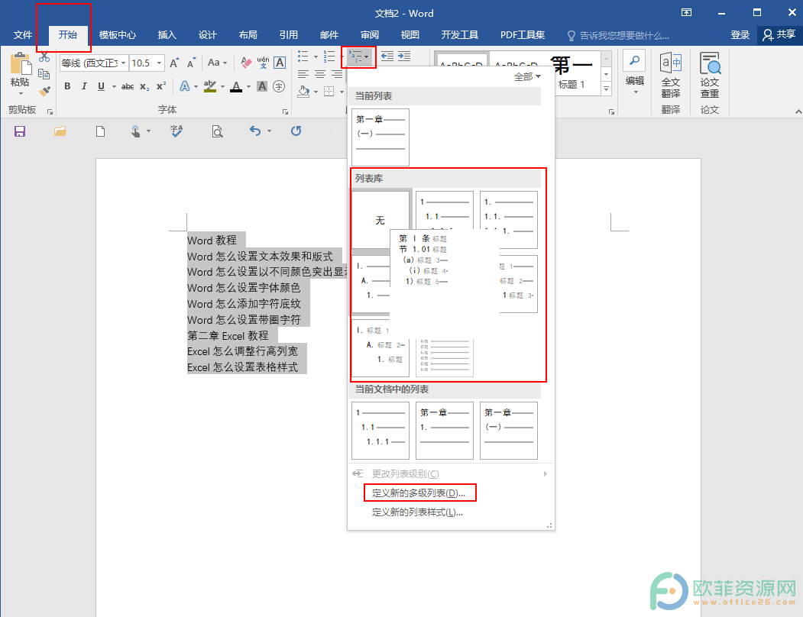Open the font name dropdown
803x617 pixels.
[124, 63]
